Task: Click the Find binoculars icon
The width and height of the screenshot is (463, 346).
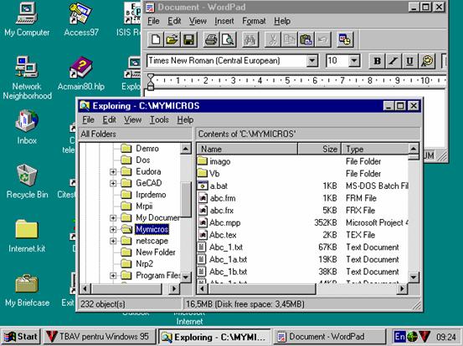Action: coord(250,39)
